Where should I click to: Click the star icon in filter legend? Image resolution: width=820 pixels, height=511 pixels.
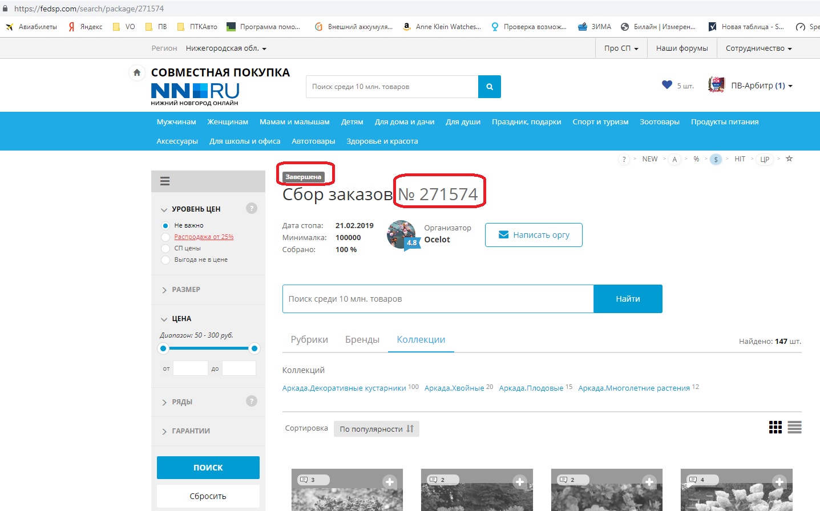tap(789, 159)
